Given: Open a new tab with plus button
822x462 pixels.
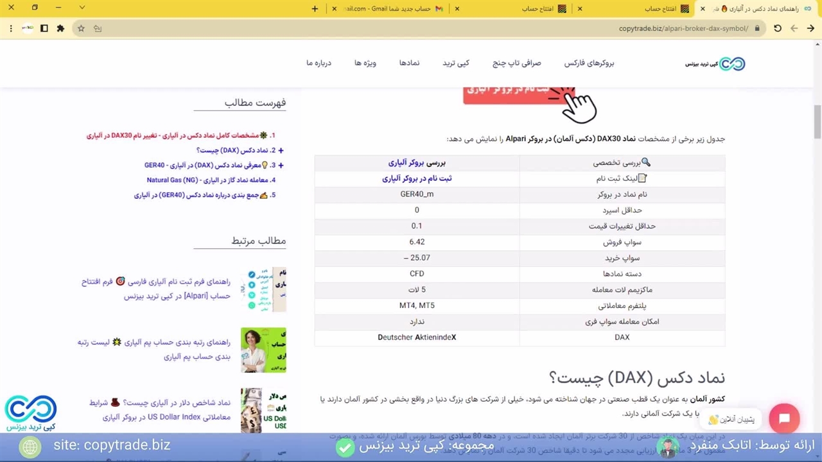Looking at the screenshot, I should (x=315, y=8).
